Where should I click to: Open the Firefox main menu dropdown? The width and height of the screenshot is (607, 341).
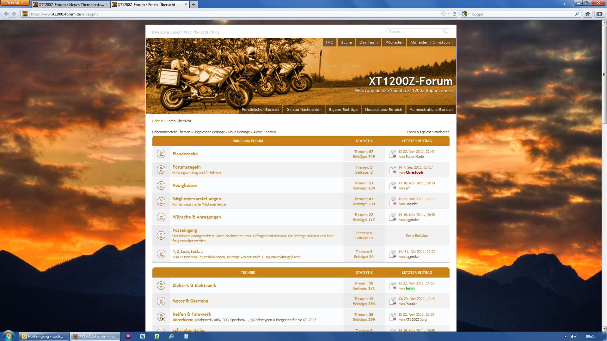coord(15,3)
